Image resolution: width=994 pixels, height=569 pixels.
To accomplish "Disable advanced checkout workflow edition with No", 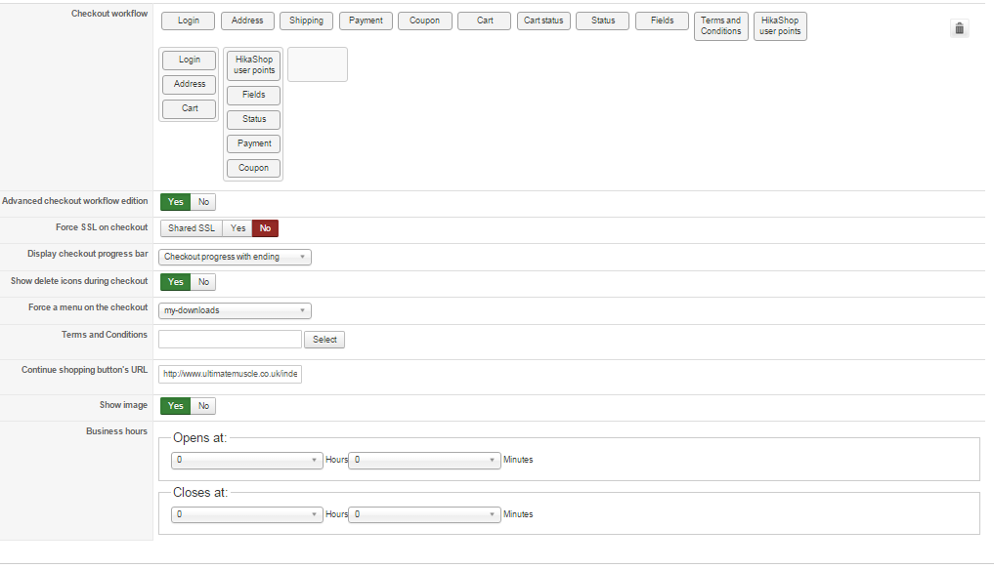I will 203,202.
